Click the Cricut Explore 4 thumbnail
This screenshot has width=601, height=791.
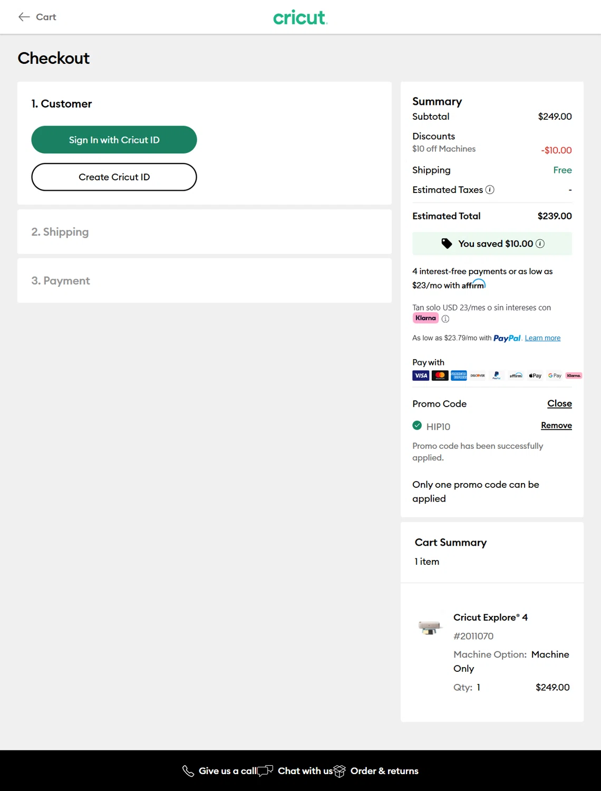click(430, 627)
